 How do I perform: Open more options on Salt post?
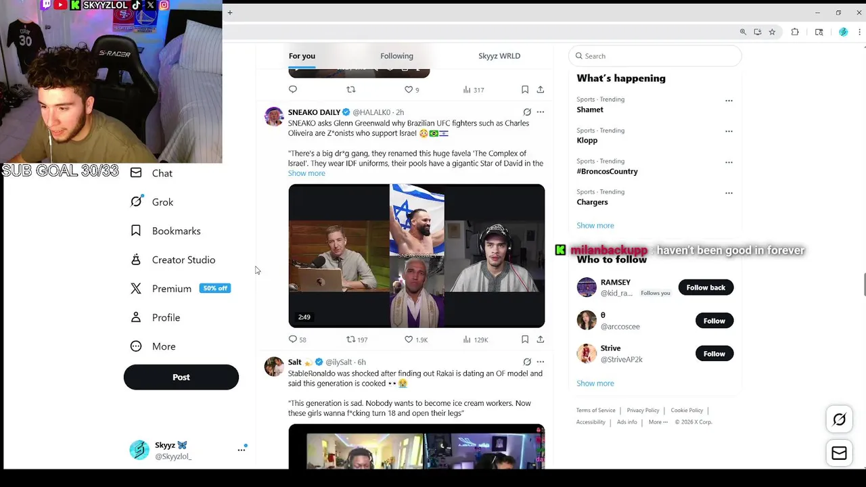pyautogui.click(x=540, y=362)
